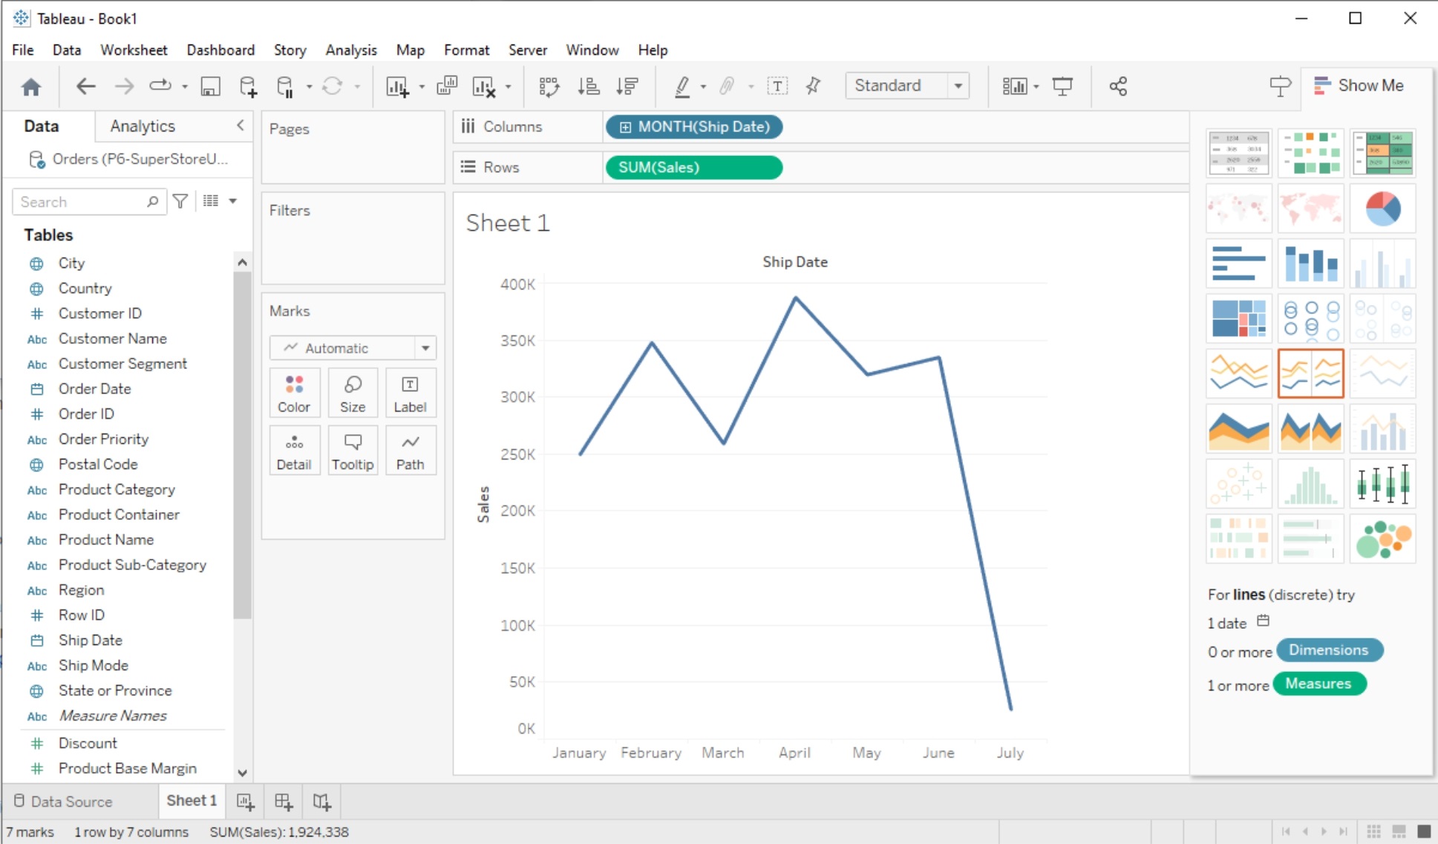
Task: Click the fields list scroll down arrow
Action: [x=242, y=773]
